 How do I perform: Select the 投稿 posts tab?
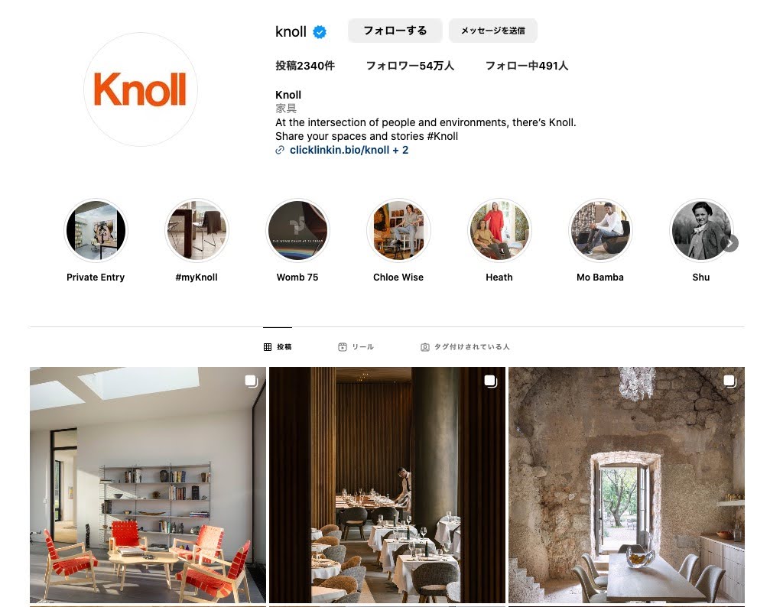[278, 346]
